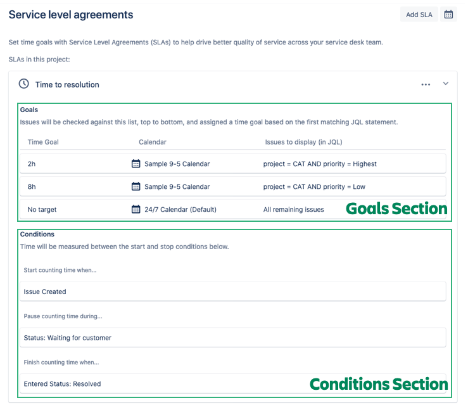Click the 2h time goal value
This screenshot has height=405, width=468.
click(32, 164)
